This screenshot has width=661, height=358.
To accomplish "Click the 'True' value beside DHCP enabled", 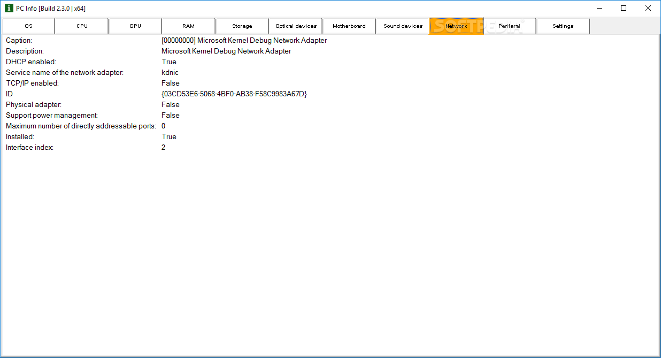I will [x=169, y=62].
